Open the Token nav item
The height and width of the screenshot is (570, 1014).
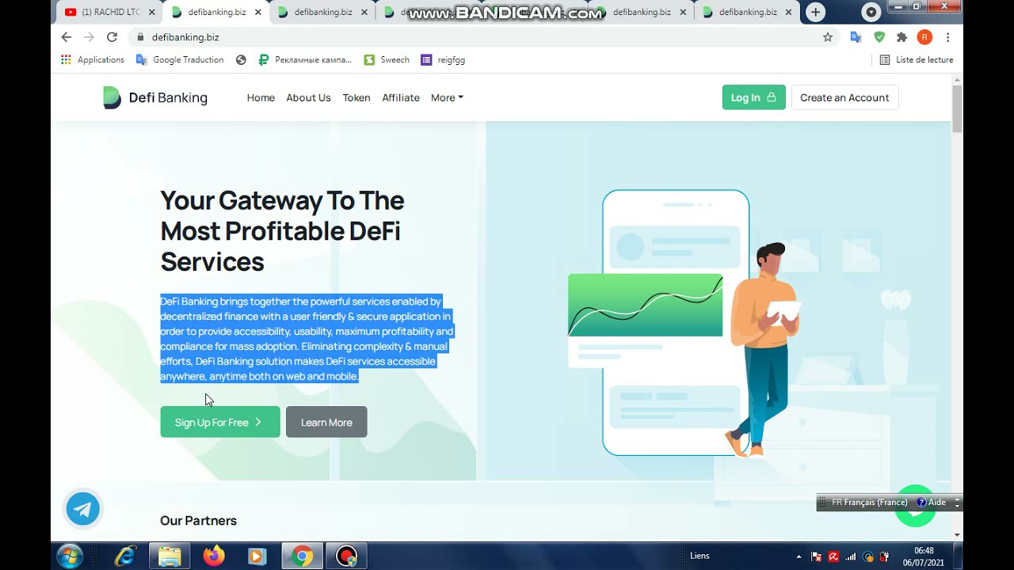(356, 97)
